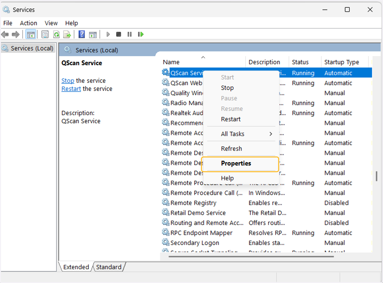
Task: Select the Routing and Remote Acc... service
Action: point(266,223)
